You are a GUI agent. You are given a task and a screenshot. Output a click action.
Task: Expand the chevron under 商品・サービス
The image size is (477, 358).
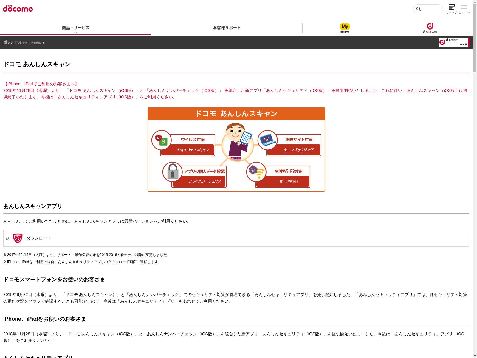click(x=76, y=33)
